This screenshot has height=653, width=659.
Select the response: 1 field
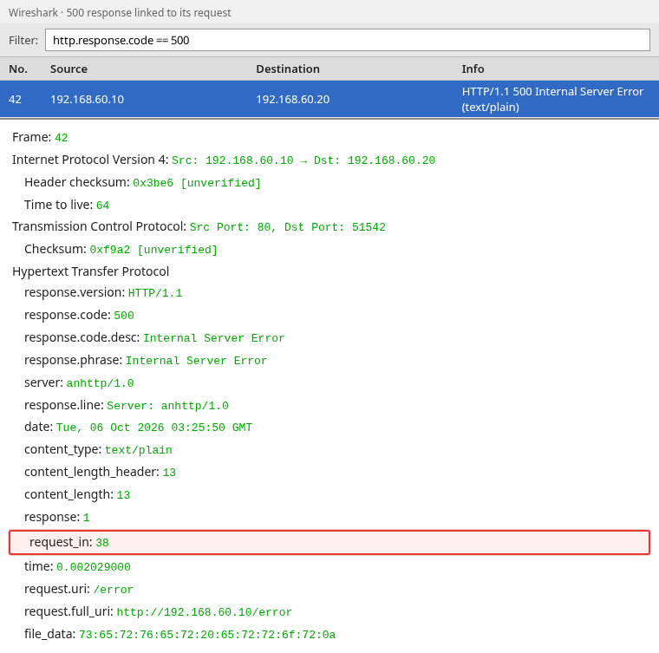[57, 517]
